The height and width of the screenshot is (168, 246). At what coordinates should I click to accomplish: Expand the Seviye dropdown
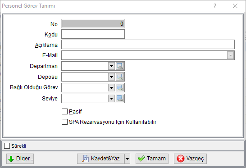(112, 99)
